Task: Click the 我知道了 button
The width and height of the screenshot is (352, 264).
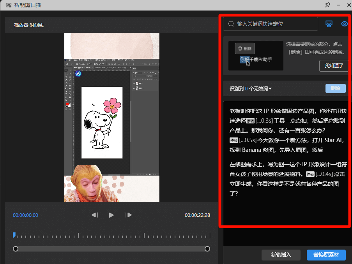Action: coord(334,66)
